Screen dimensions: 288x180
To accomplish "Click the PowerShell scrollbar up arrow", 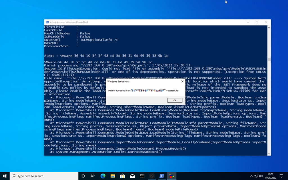I will (269, 27).
